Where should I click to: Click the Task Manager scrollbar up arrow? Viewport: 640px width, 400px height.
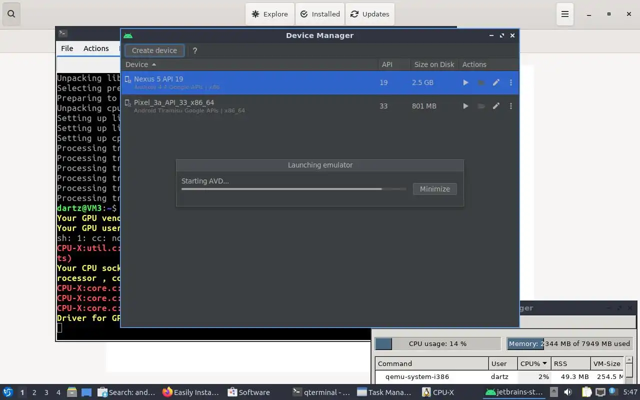click(629, 359)
